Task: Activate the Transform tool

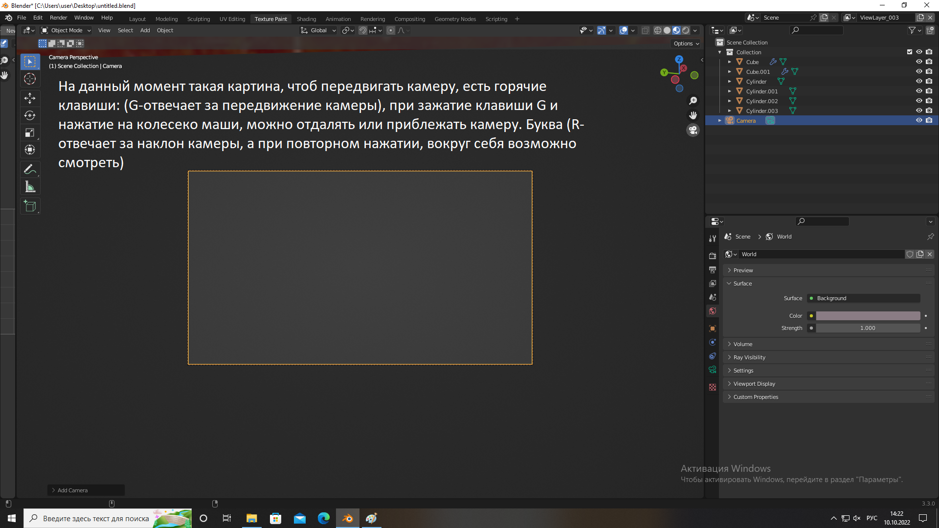Action: [x=30, y=150]
